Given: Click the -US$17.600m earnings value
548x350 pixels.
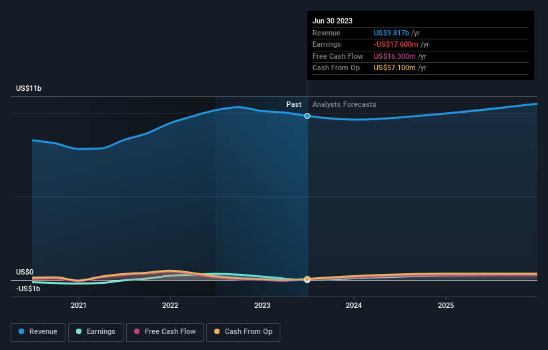Looking at the screenshot, I should click(x=396, y=44).
